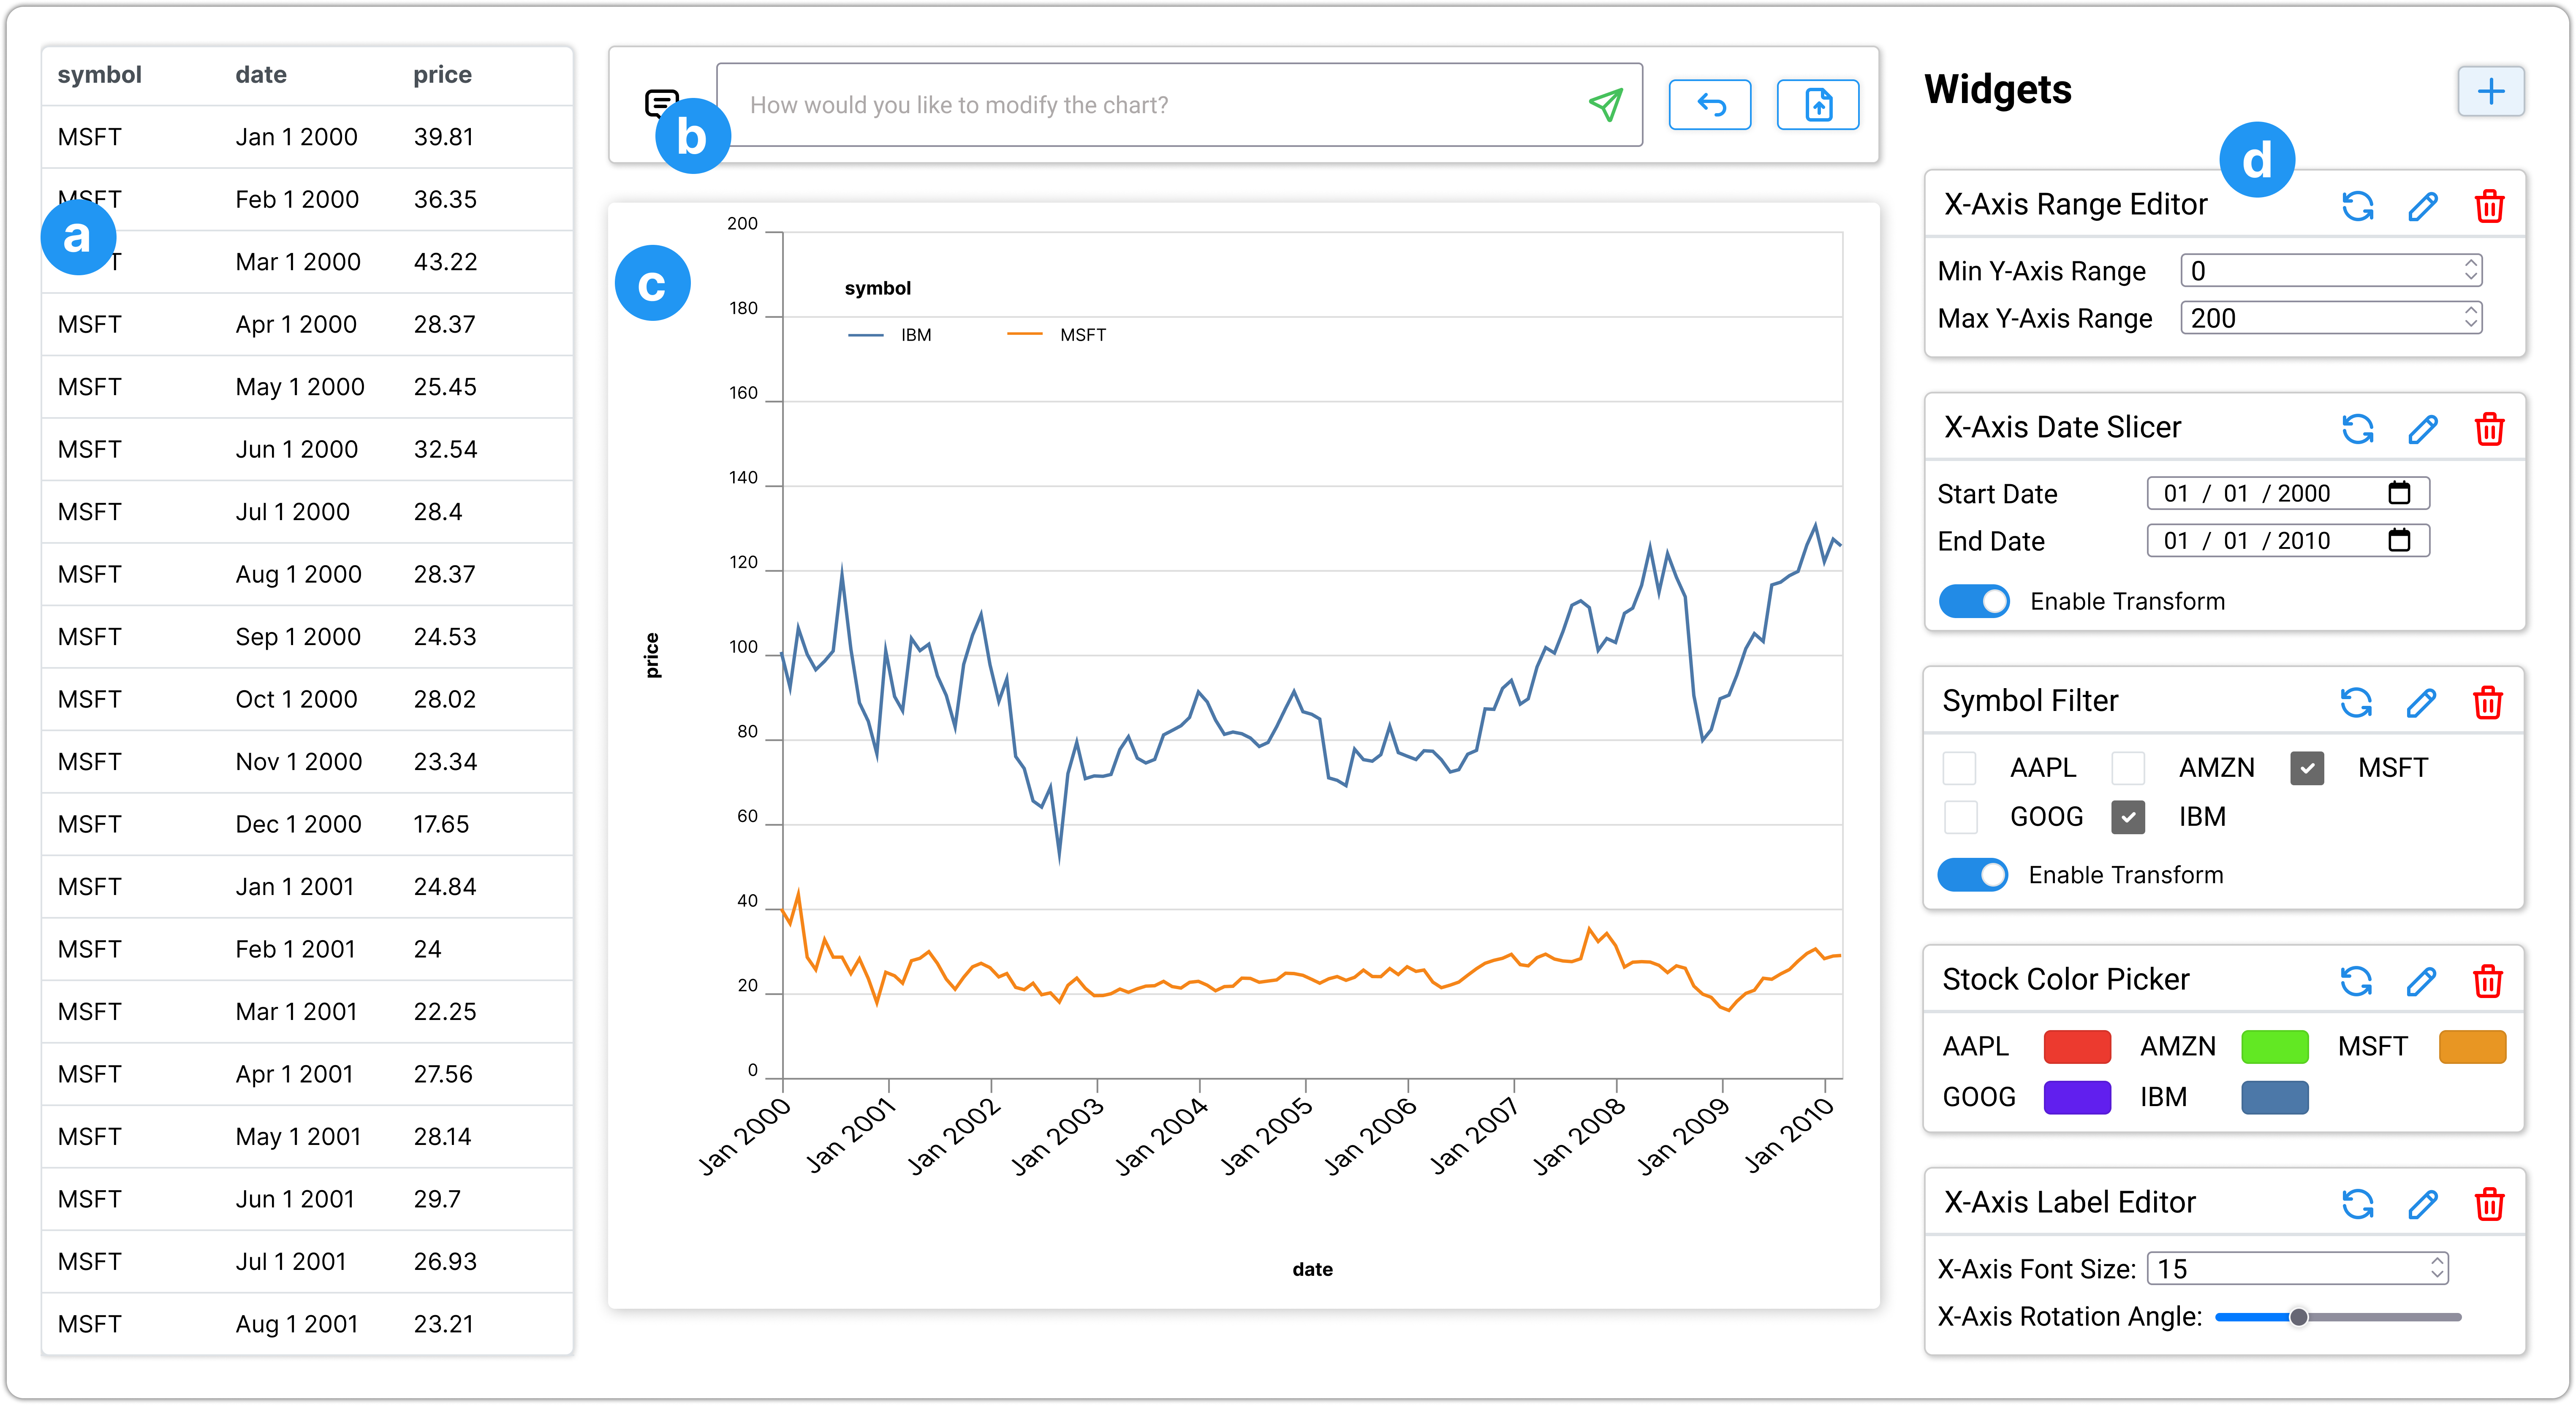Uncheck the MSFT symbol checkbox
This screenshot has width=2576, height=1405.
[2307, 768]
